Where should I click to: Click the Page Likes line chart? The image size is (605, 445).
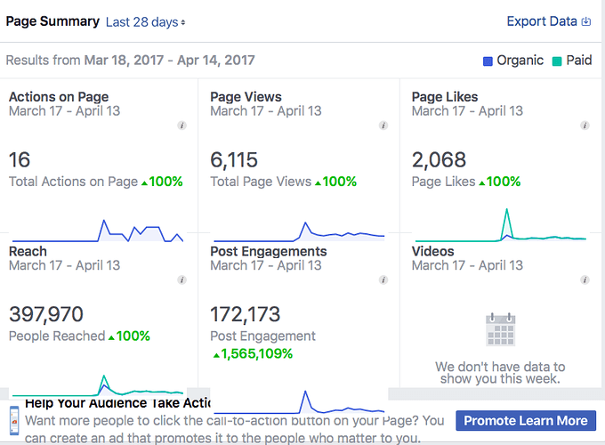499,231
